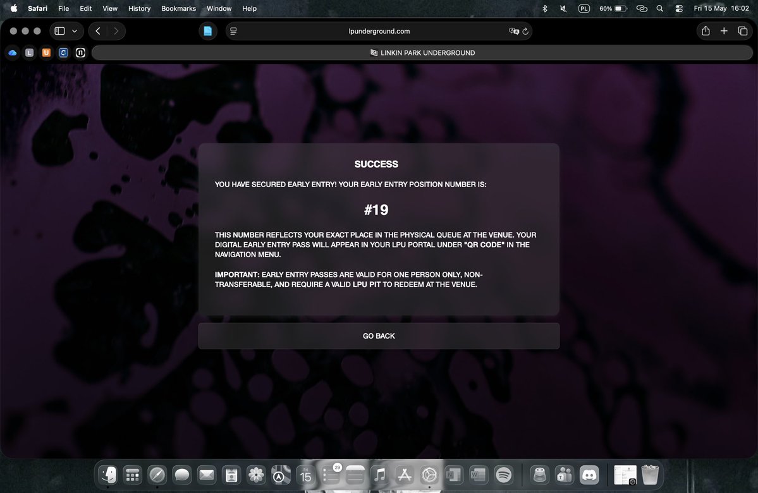Open Safari from the Dock
The height and width of the screenshot is (493, 758).
157,475
